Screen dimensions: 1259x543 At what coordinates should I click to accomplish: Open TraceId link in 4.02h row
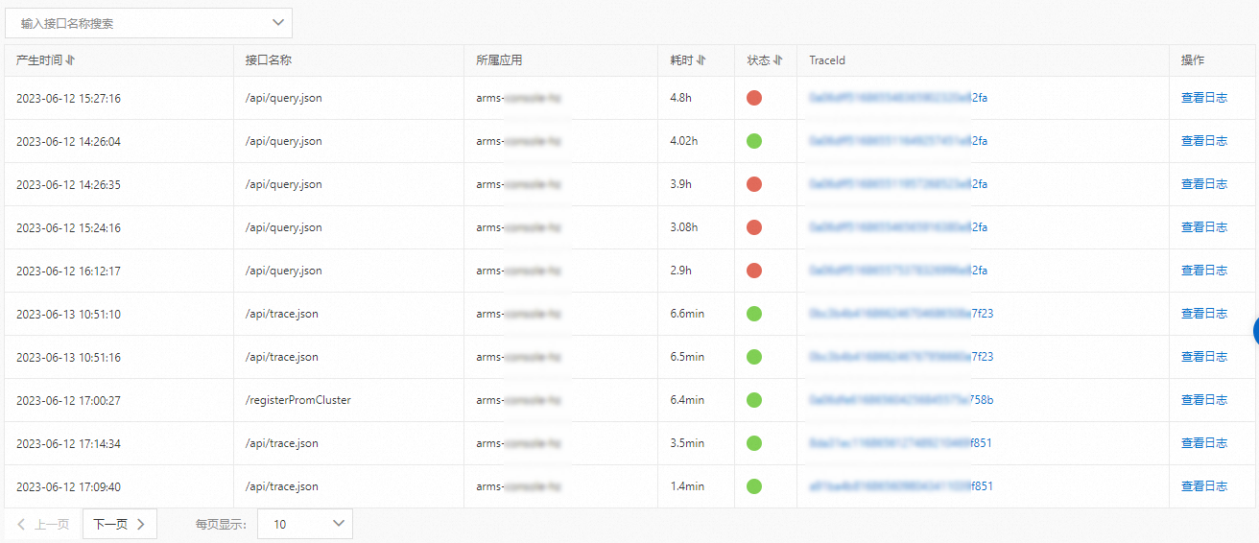point(898,141)
